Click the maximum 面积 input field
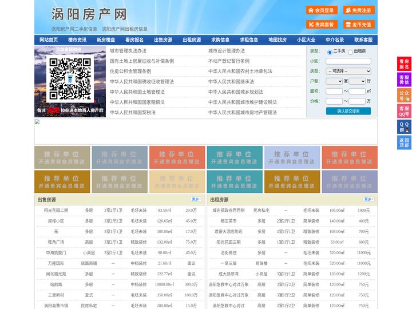The height and width of the screenshot is (309, 412). pyautogui.click(x=357, y=91)
